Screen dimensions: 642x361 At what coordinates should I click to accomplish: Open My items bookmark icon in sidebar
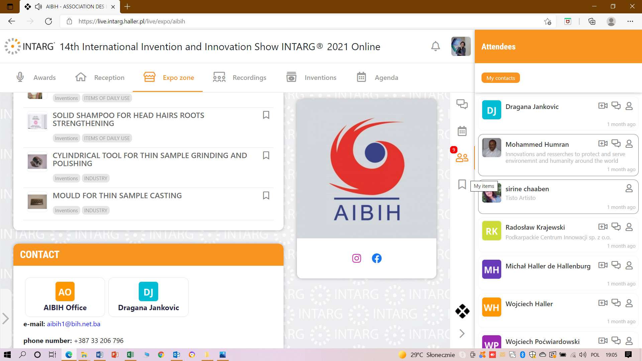click(462, 184)
